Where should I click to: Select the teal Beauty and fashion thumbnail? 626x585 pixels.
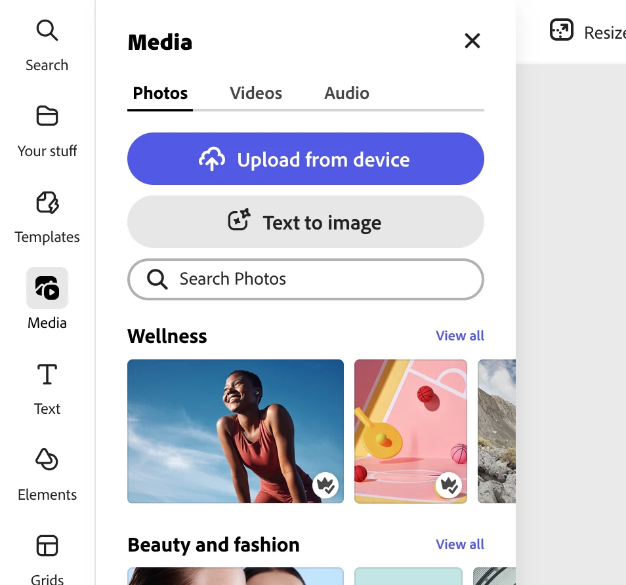(408, 576)
